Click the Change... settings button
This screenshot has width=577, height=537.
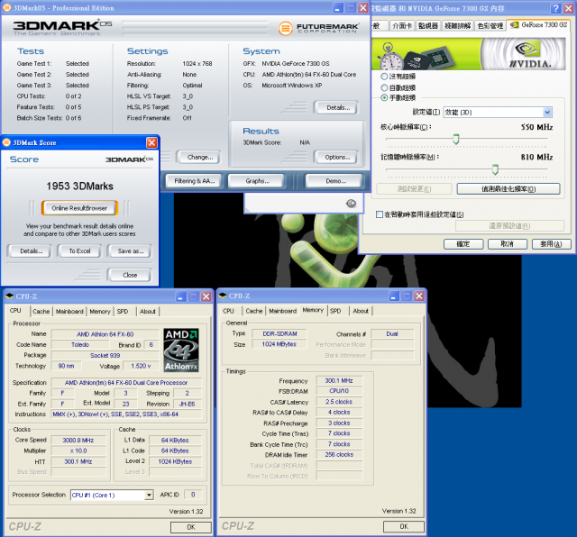point(199,157)
